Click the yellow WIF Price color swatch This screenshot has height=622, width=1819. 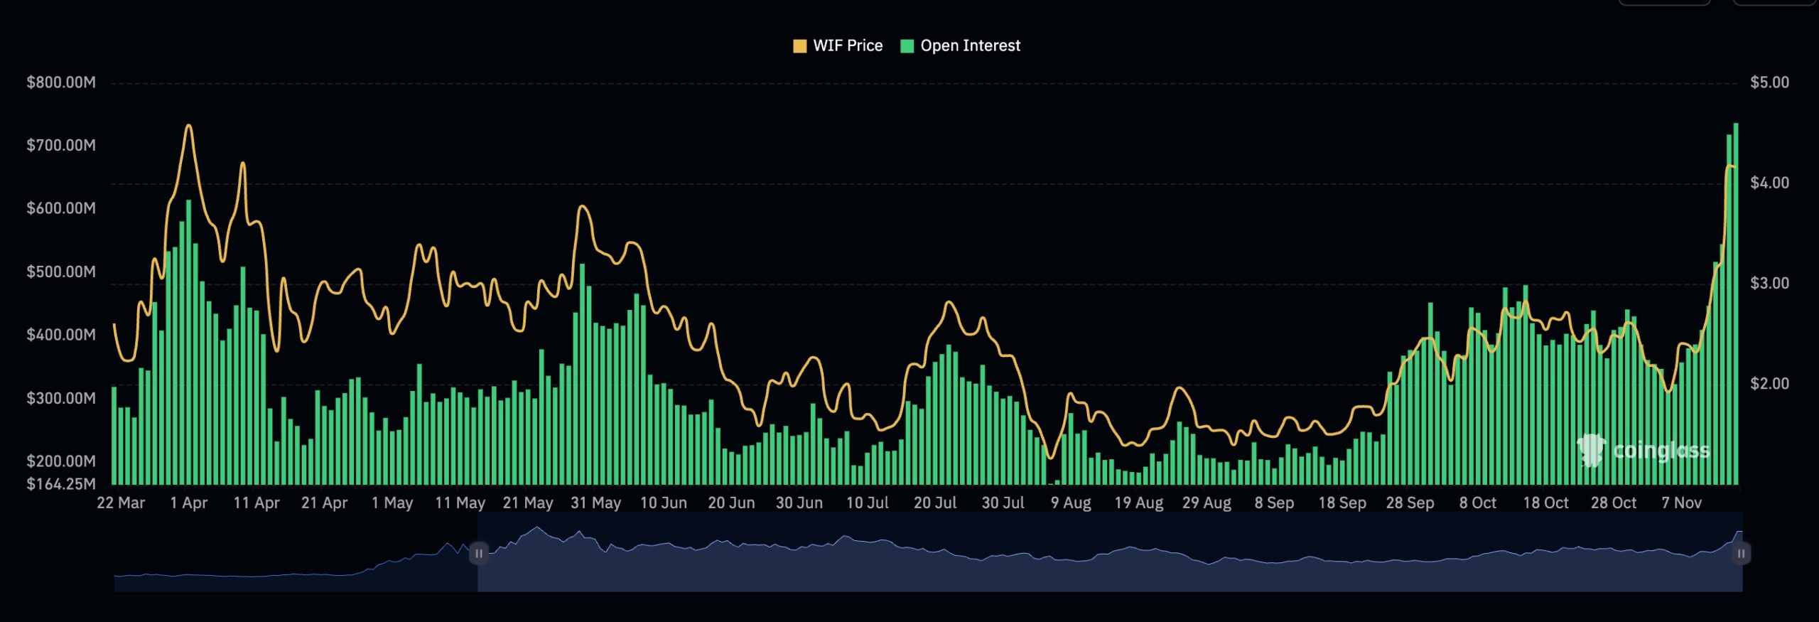point(800,46)
